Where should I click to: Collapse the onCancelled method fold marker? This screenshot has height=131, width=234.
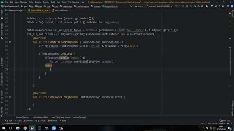point(15,97)
